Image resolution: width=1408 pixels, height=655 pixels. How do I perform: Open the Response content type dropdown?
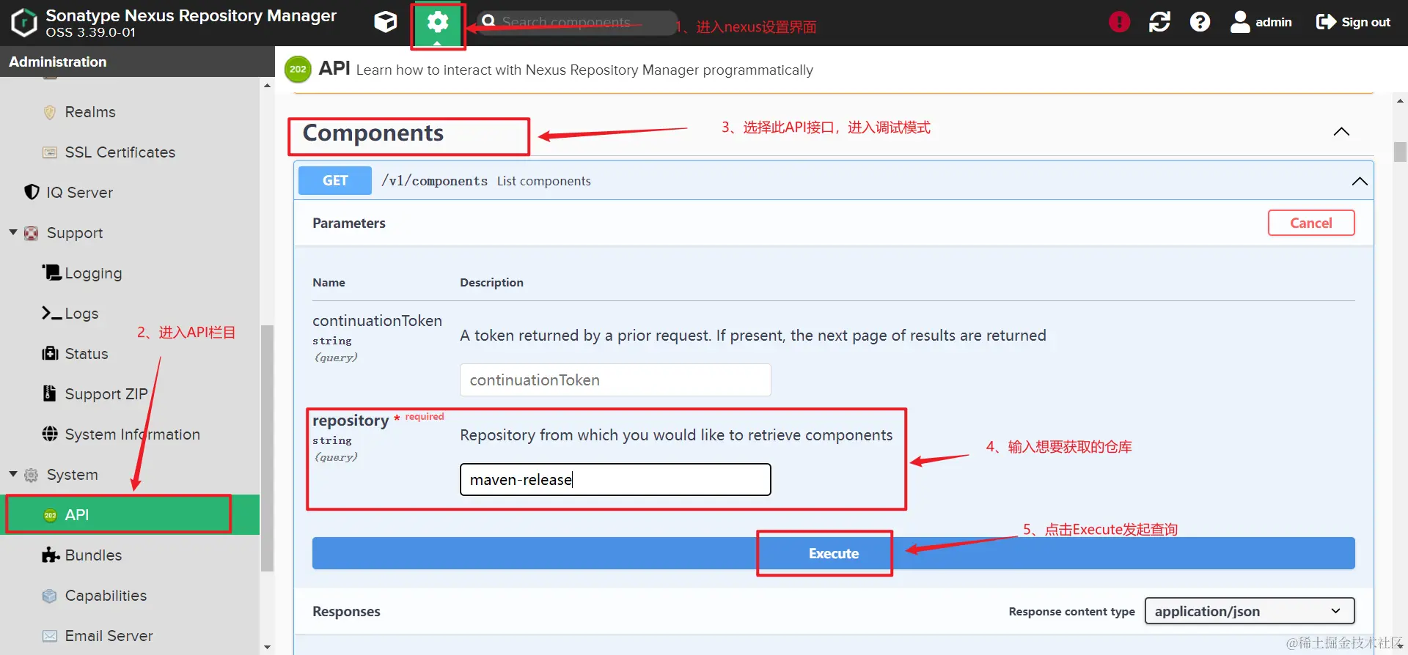[x=1250, y=611]
